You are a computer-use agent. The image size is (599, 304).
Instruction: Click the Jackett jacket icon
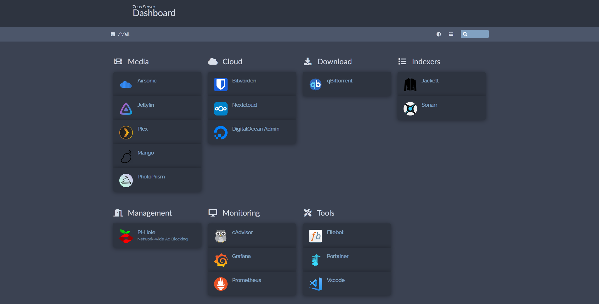[410, 85]
